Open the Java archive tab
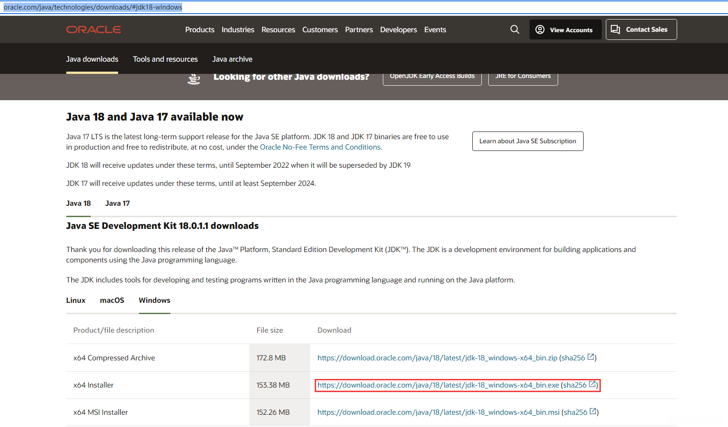 tap(233, 59)
